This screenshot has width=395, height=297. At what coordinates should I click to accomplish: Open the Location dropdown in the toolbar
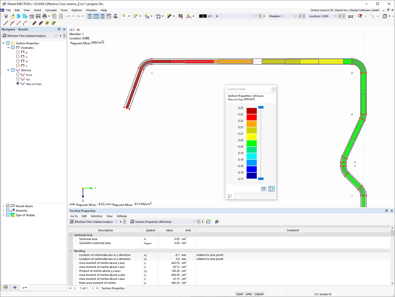[335, 16]
